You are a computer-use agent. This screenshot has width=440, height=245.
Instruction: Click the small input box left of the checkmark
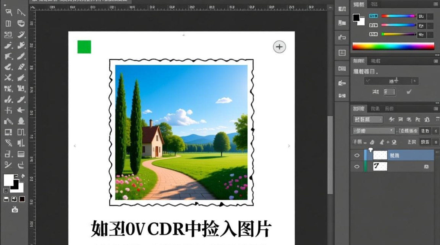(390, 92)
